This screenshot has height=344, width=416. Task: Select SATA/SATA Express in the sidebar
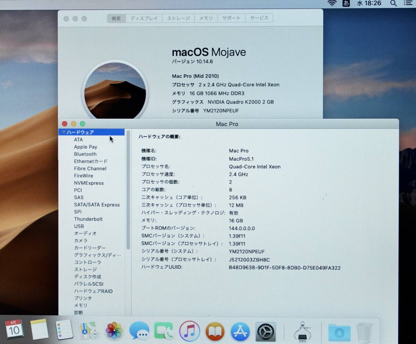tap(97, 205)
